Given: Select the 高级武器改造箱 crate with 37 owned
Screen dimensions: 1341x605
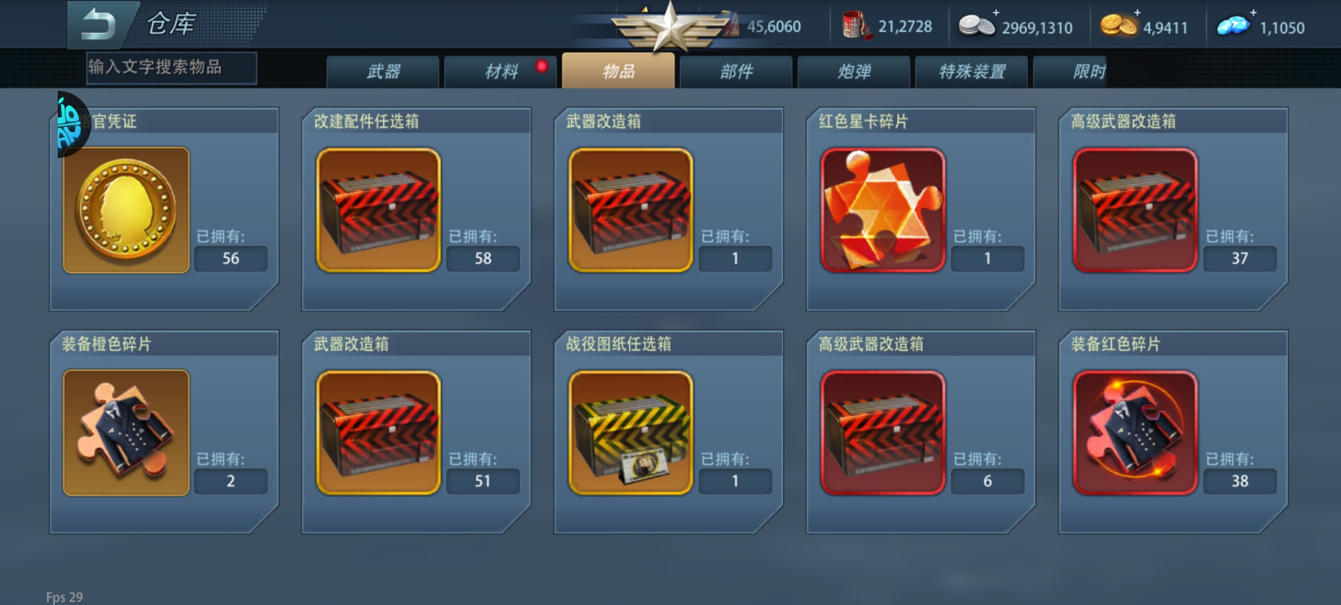Looking at the screenshot, I should click(1135, 211).
